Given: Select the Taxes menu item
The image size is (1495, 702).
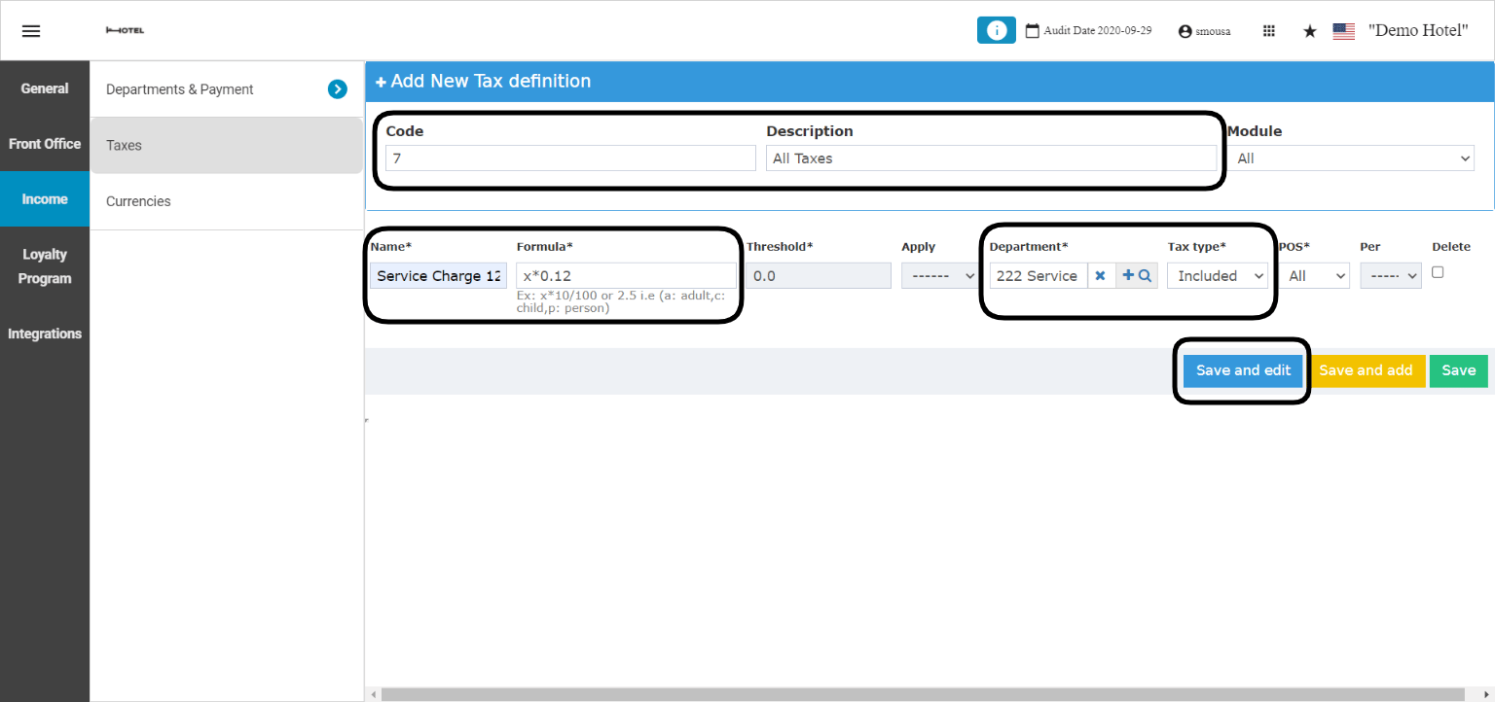Looking at the screenshot, I should 227,146.
